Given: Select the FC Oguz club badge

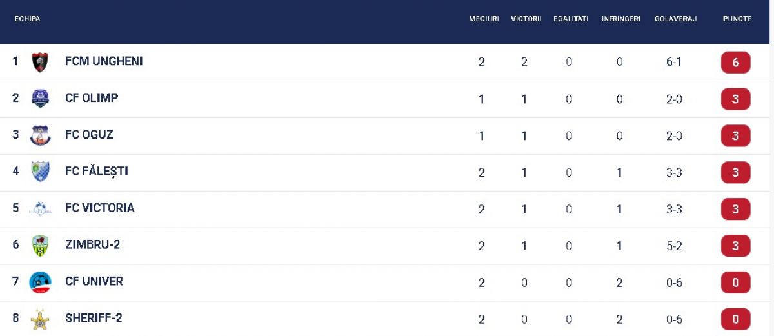Looking at the screenshot, I should (x=40, y=135).
